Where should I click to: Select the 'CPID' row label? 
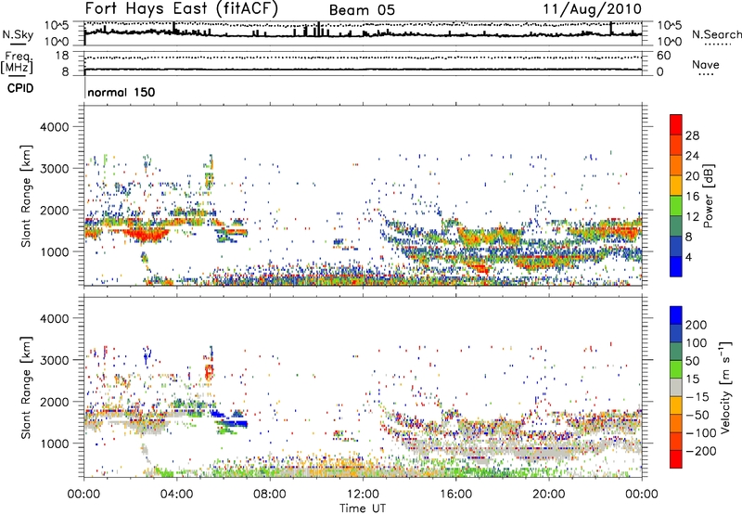(20, 88)
